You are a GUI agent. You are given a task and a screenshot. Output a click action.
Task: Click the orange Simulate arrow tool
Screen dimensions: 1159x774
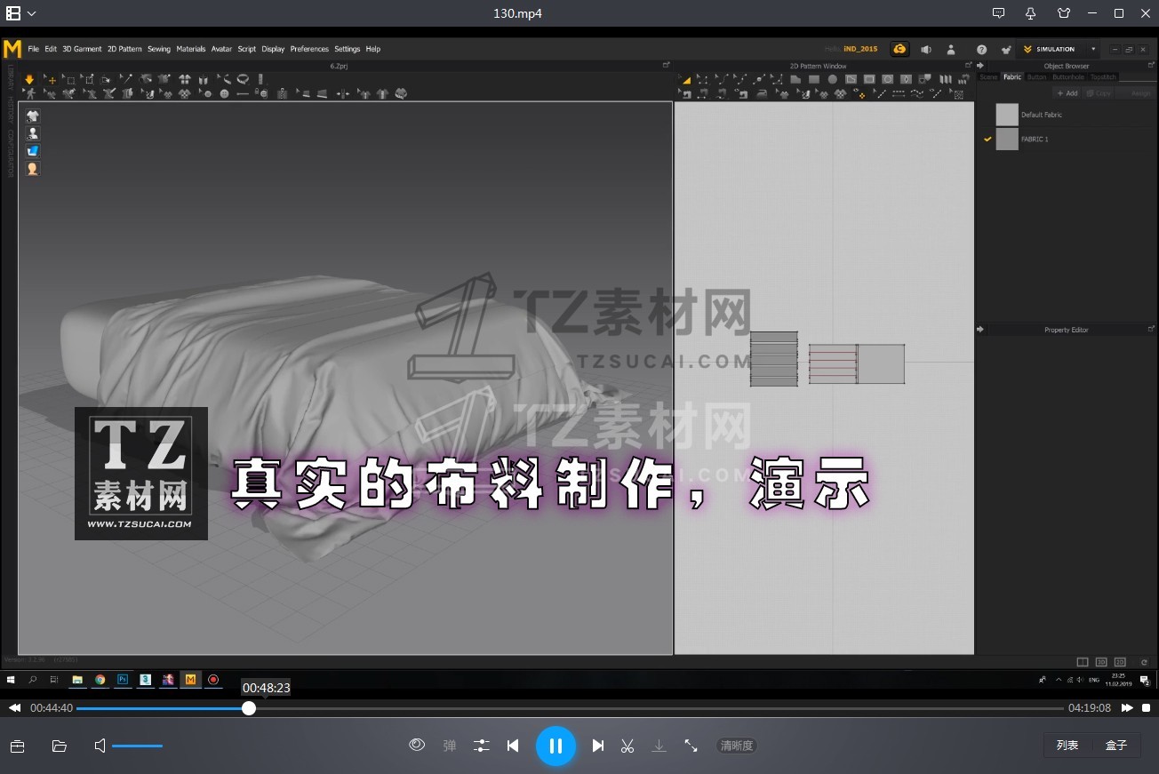(x=29, y=79)
